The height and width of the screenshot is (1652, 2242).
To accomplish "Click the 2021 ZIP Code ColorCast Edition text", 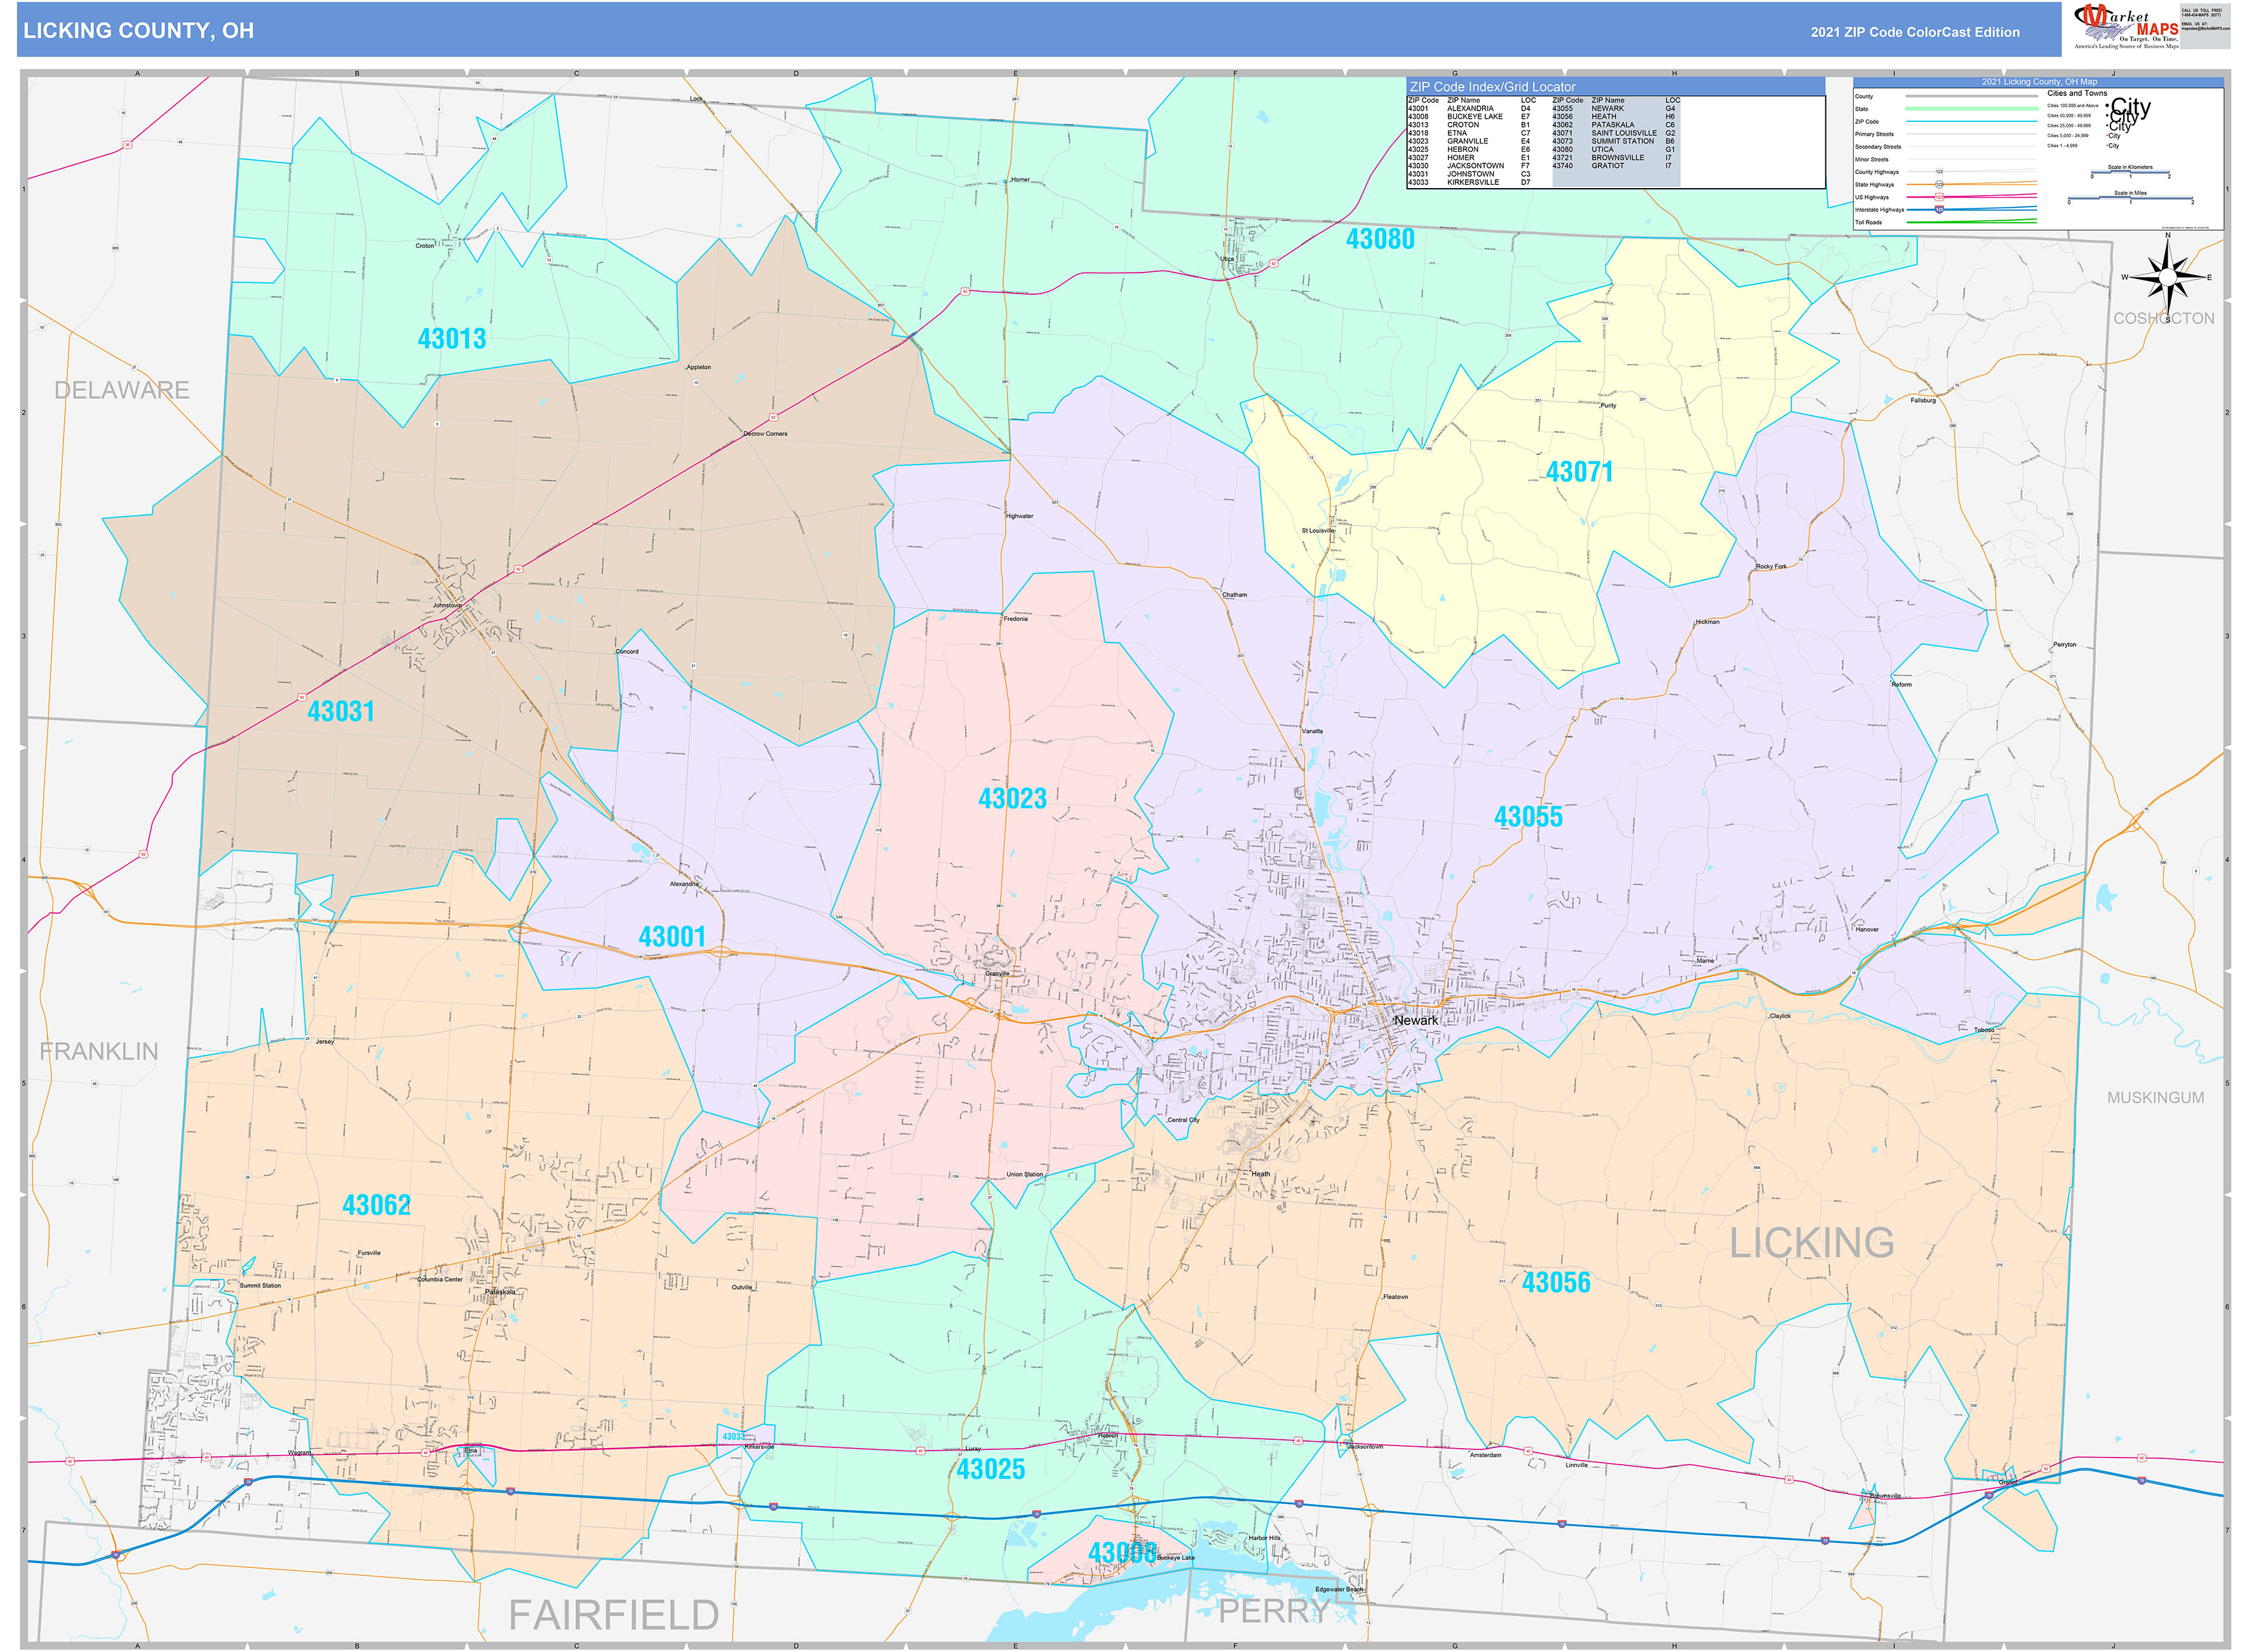I will point(1914,32).
